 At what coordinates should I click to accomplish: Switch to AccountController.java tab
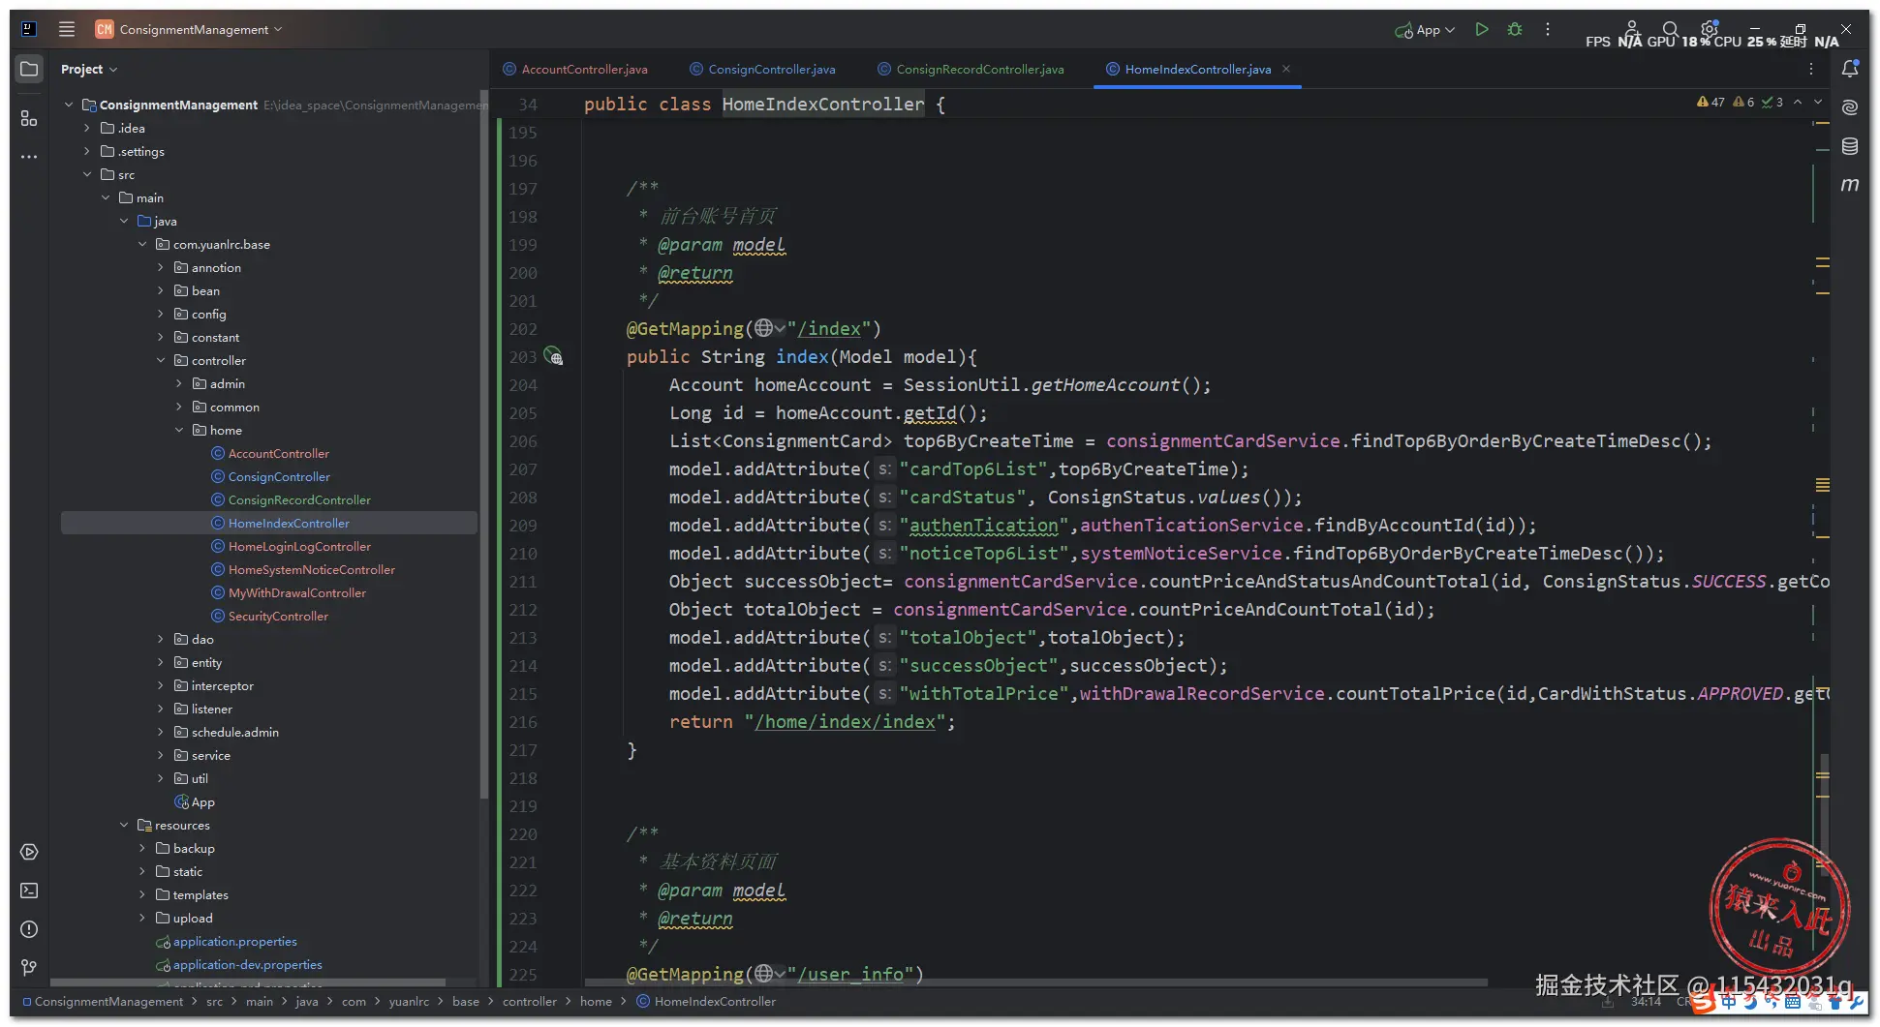(575, 69)
